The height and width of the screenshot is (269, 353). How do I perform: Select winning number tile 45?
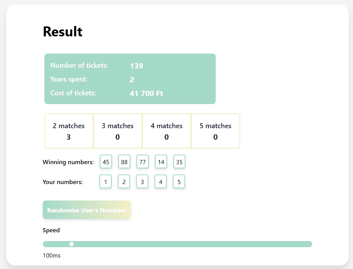[x=106, y=161]
